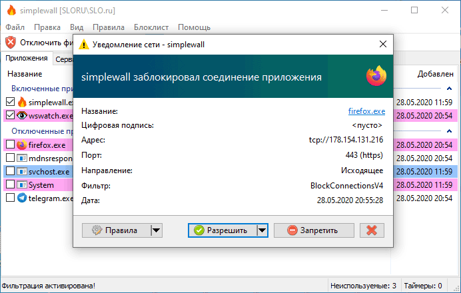Click status bar Таймеры: 0
The width and height of the screenshot is (461, 293).
click(x=423, y=286)
